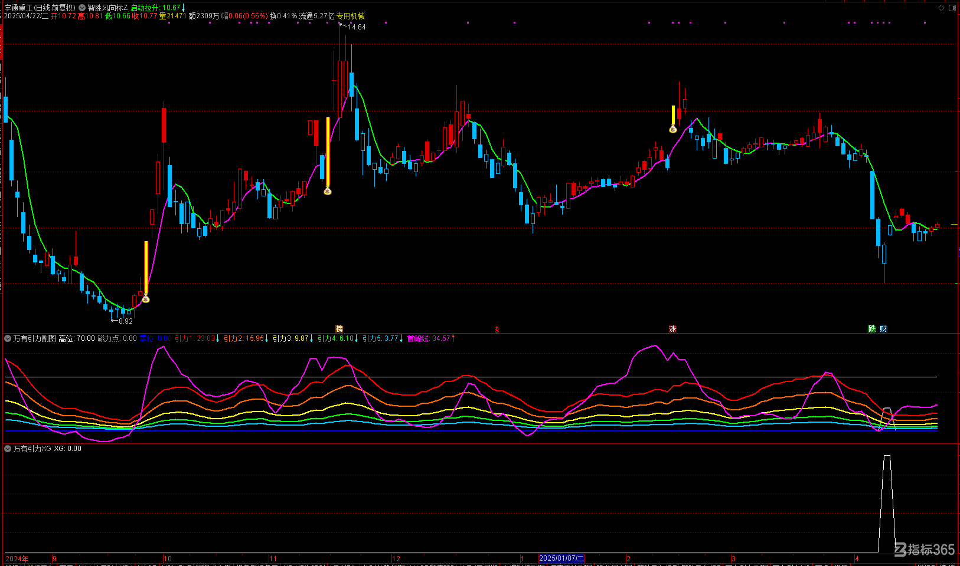Click the 万有引力副图 indicator name
Image resolution: width=960 pixels, height=566 pixels.
[x=35, y=338]
